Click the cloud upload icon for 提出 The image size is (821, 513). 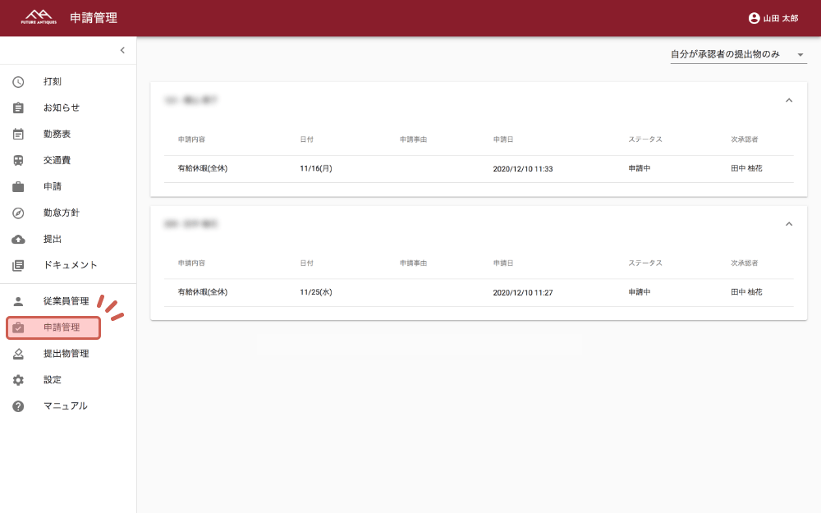tap(18, 239)
